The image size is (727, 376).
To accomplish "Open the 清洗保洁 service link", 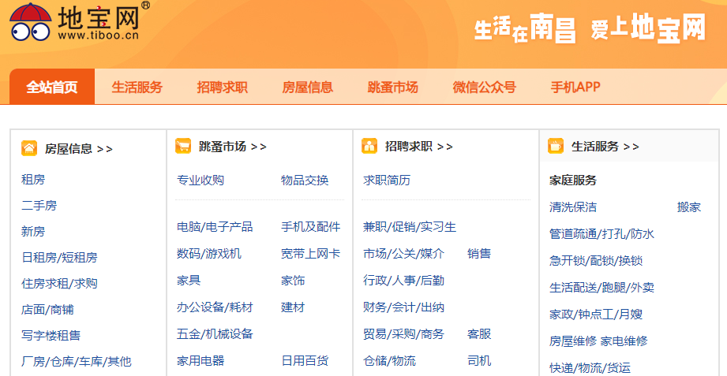I will [573, 207].
